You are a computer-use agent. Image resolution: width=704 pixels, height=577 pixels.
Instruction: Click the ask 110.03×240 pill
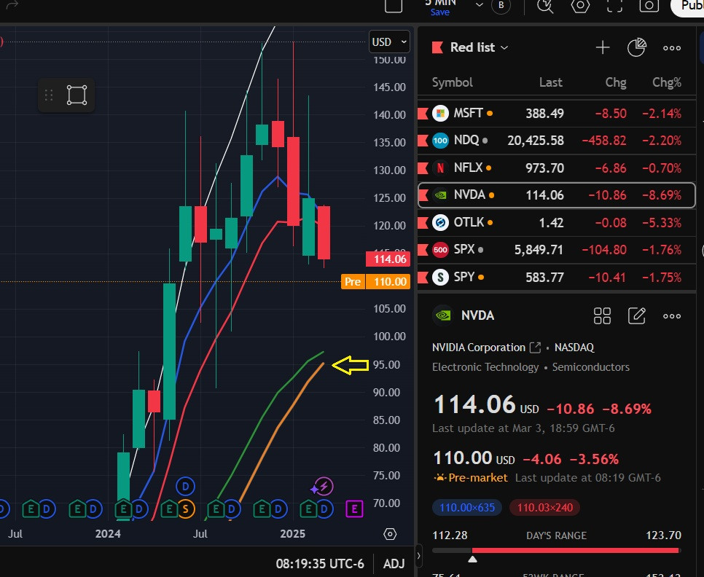544,508
